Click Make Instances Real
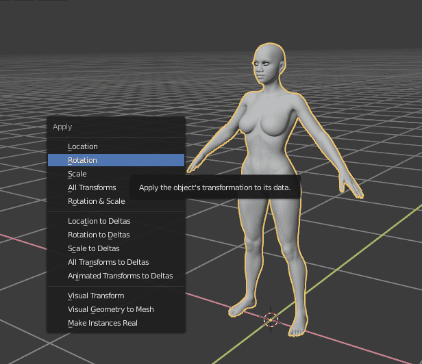Screen dimensions: 422x364 (116, 323)
